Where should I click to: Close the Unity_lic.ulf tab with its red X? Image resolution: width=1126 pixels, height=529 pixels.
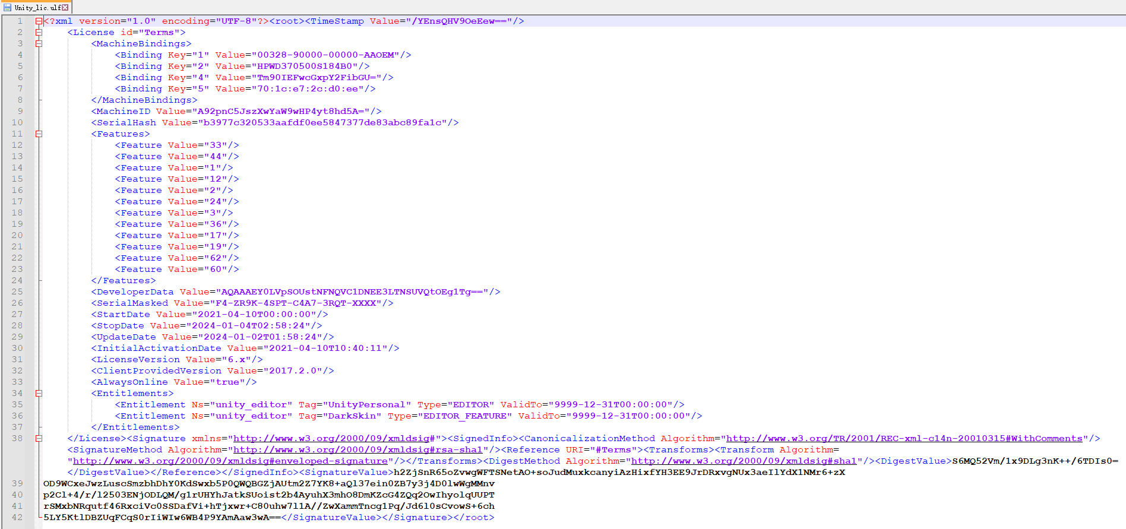click(x=65, y=8)
